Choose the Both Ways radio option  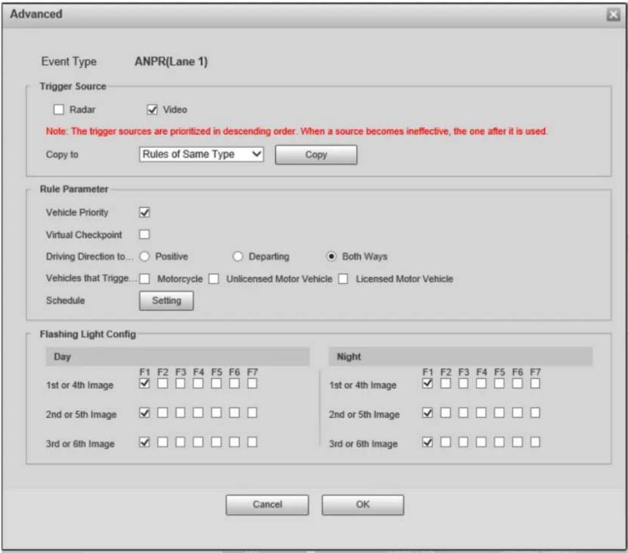(331, 256)
